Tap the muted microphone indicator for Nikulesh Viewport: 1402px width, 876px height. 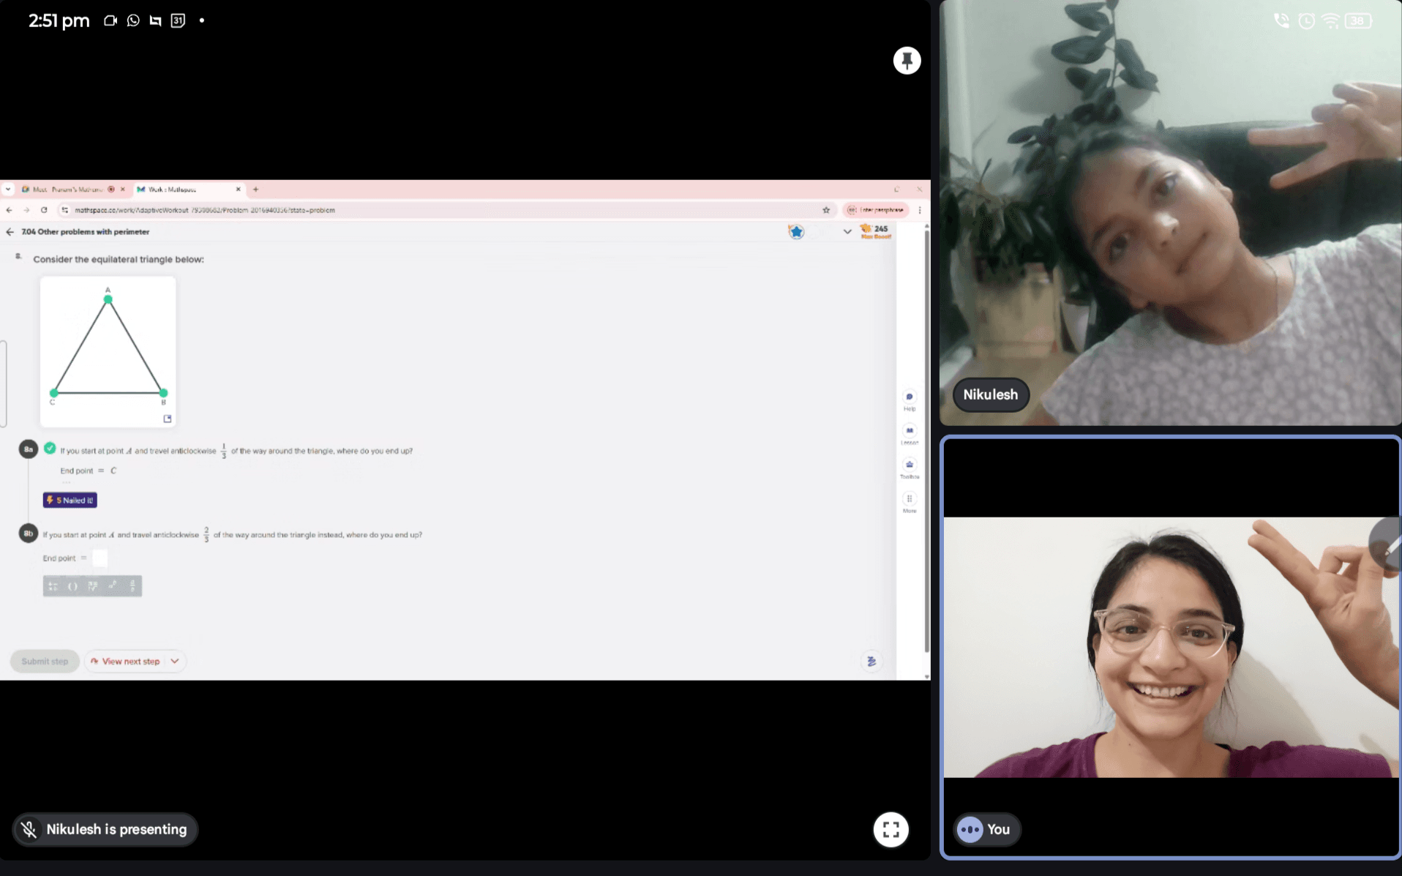coord(29,829)
